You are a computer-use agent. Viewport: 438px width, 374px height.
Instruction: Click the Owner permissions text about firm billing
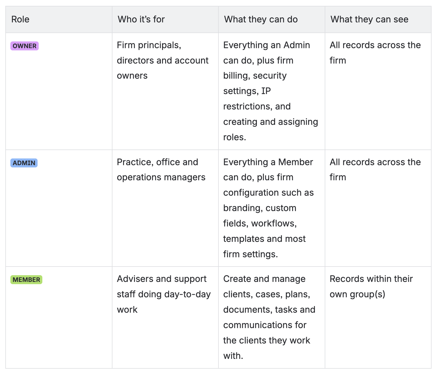click(271, 91)
